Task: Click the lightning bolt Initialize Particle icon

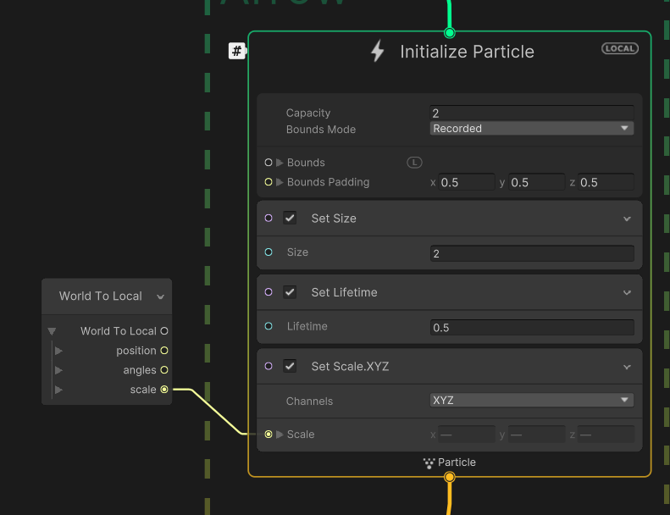Action: coord(378,52)
